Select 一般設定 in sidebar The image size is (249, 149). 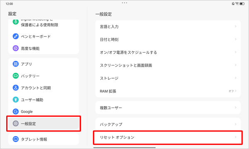[44, 123]
